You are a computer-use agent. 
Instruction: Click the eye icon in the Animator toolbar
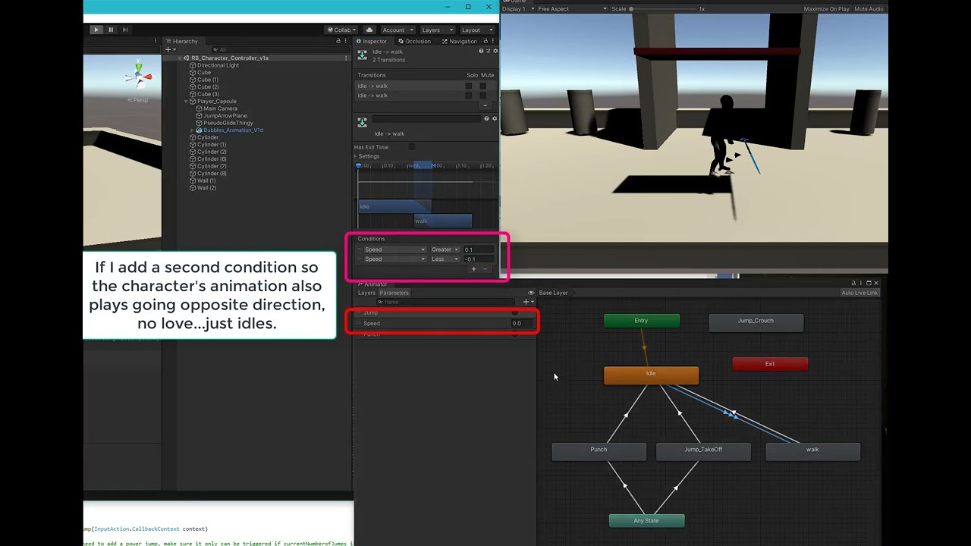(x=531, y=293)
